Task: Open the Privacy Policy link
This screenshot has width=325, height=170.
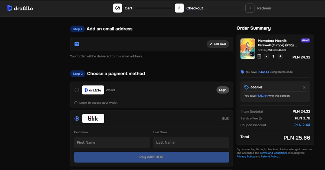Action: [245, 157]
